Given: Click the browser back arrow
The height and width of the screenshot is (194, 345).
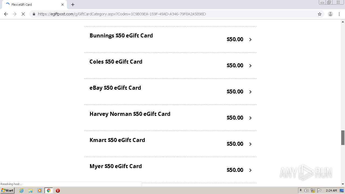Looking at the screenshot, I should pyautogui.click(x=6, y=14).
